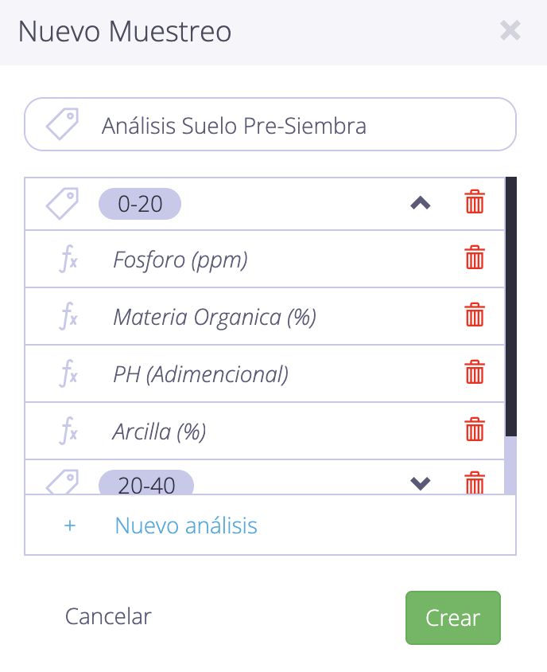This screenshot has height=672, width=547.
Task: Click the tag icon beside 0-20
Action: pyautogui.click(x=63, y=204)
